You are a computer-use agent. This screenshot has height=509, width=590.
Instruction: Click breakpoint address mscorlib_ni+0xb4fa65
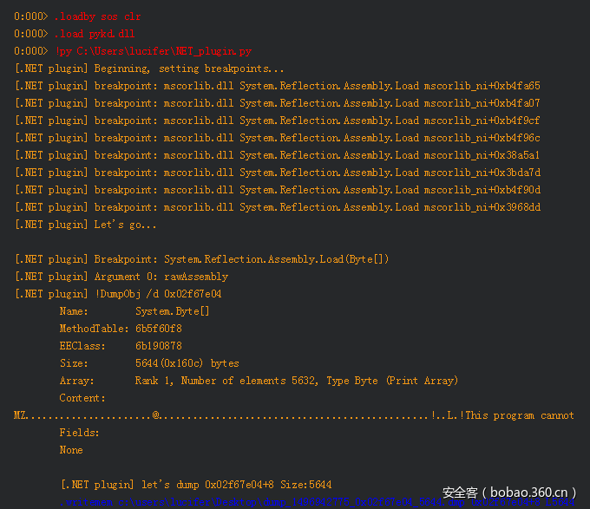point(482,86)
